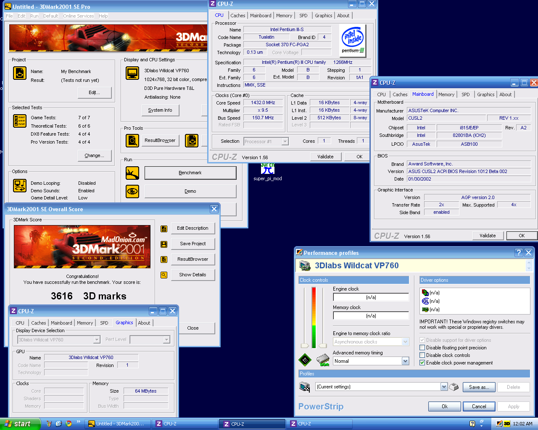This screenshot has width=538, height=430.
Task: Click the Demo button in 3DMark
Action: pos(190,191)
